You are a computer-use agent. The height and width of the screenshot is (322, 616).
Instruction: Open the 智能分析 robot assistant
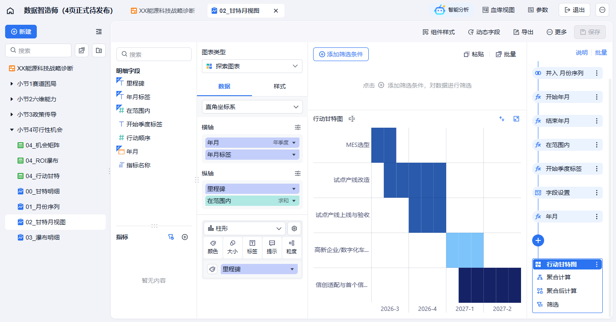[x=452, y=10]
